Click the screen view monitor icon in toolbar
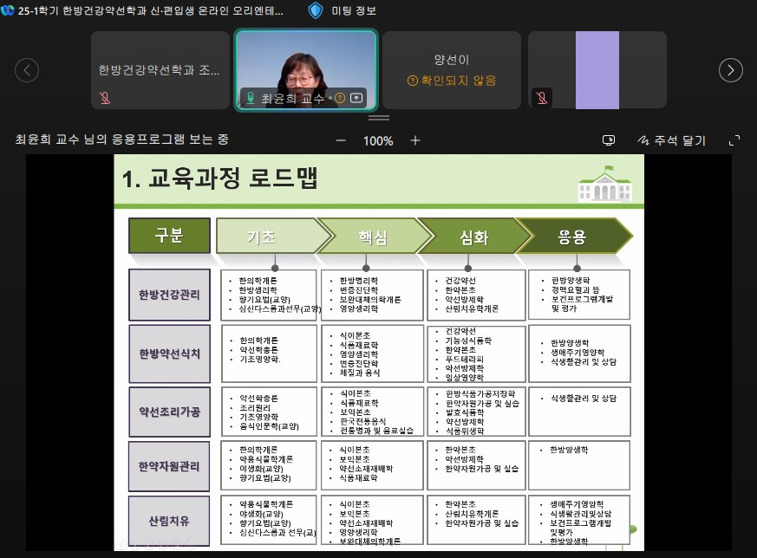 (608, 140)
